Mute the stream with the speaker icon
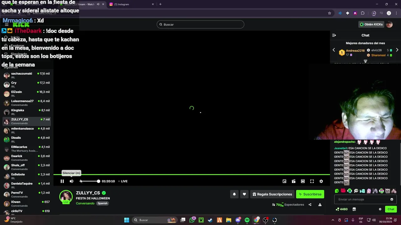The width and height of the screenshot is (401, 225). point(71,181)
